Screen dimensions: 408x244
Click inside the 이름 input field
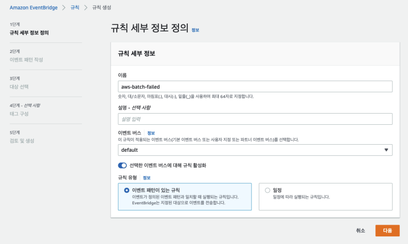(x=254, y=87)
